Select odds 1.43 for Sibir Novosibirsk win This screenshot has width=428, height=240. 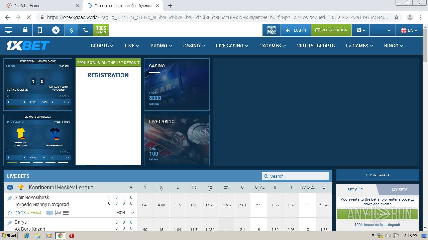pos(145,205)
